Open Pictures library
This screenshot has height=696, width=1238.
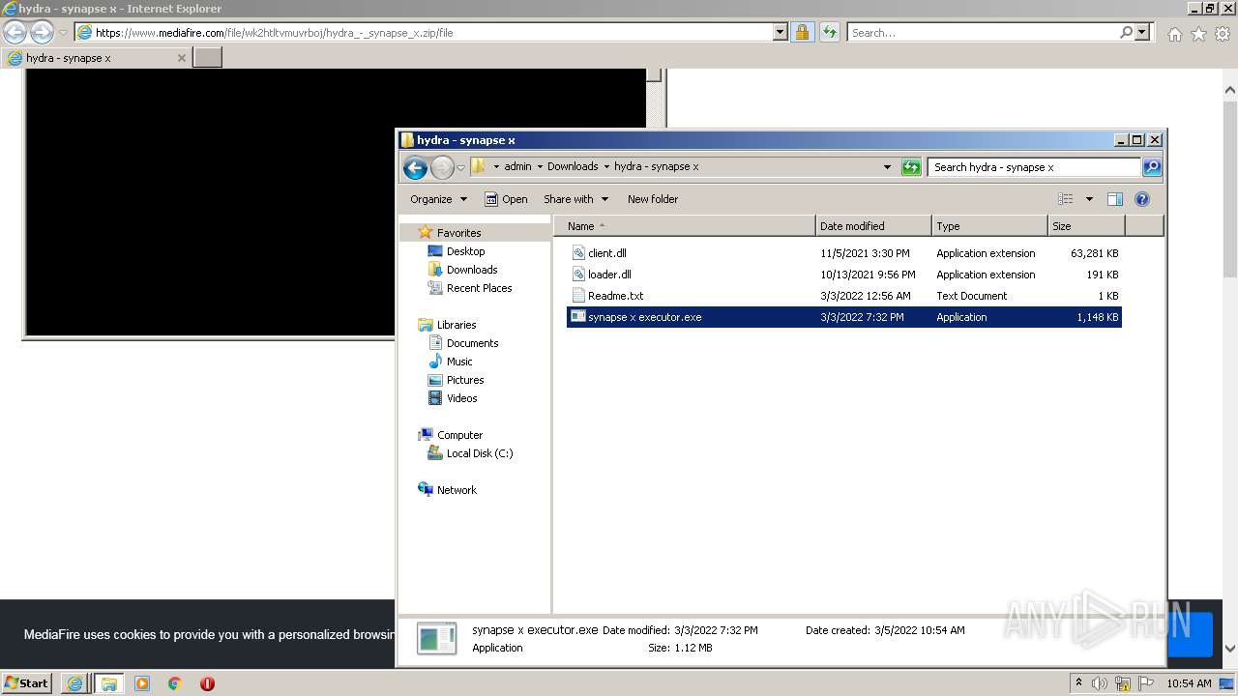coord(465,380)
